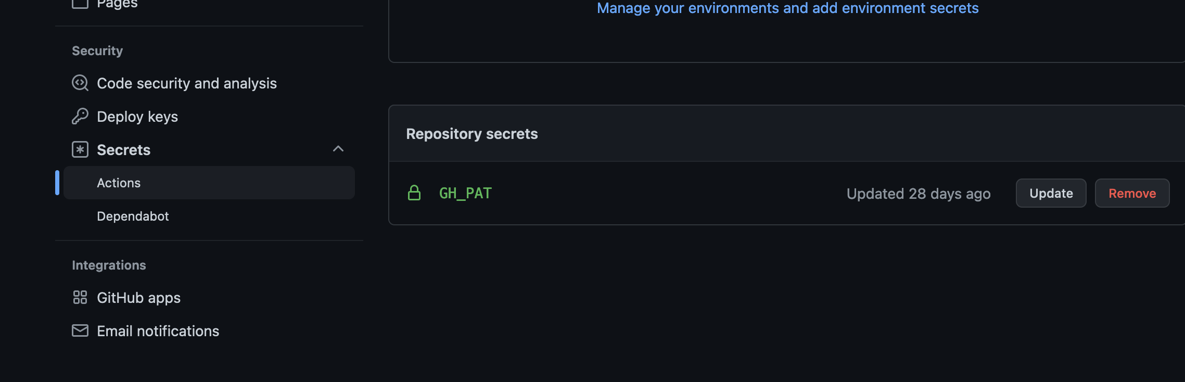The image size is (1185, 382).
Task: Follow Manage your environments link
Action: point(787,8)
